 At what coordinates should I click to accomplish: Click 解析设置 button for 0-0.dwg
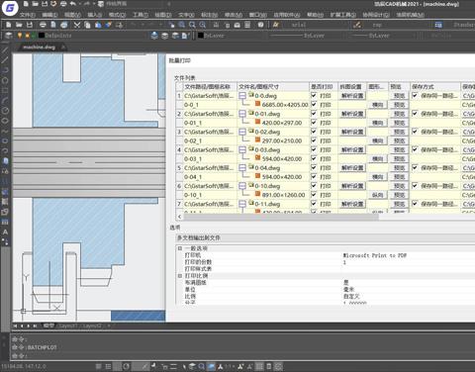pyautogui.click(x=352, y=96)
